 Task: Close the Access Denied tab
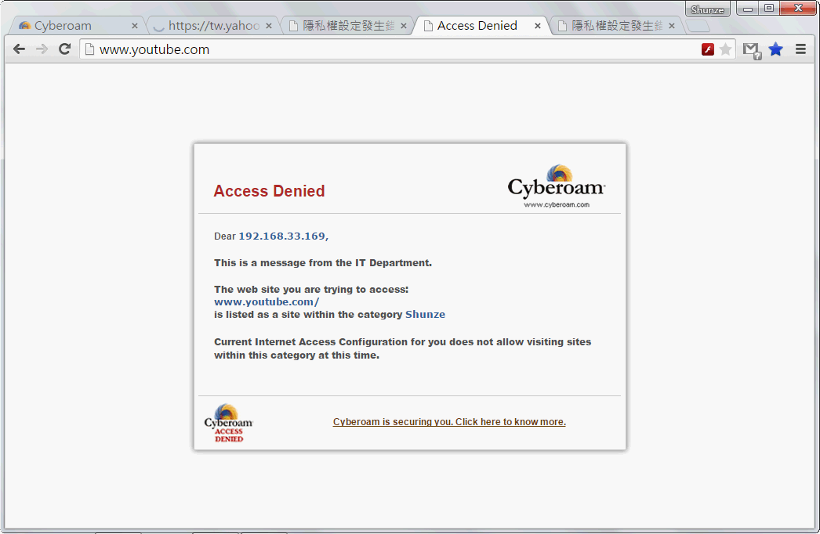(x=538, y=26)
